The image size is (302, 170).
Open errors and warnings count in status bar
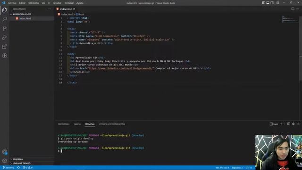coord(27,168)
